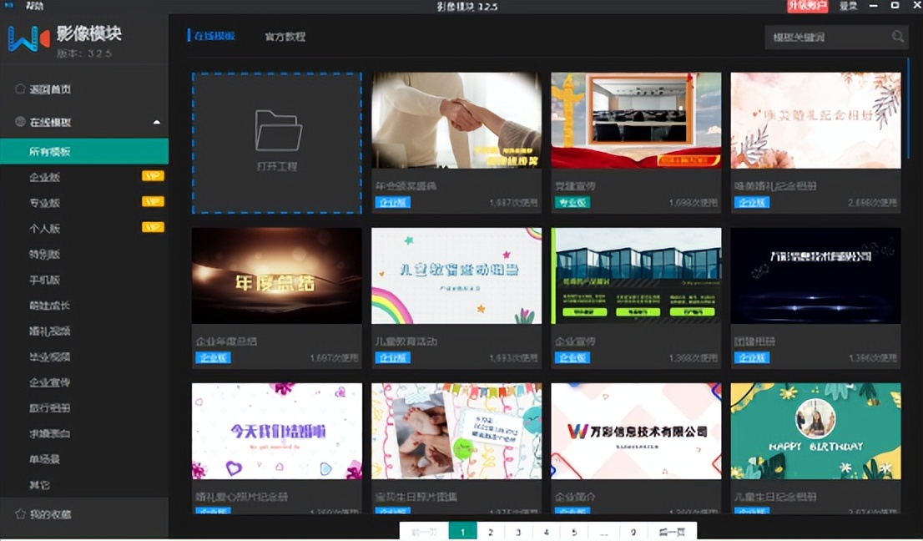Select the 返回首页 home icon
This screenshot has height=541, width=923.
[x=18, y=88]
